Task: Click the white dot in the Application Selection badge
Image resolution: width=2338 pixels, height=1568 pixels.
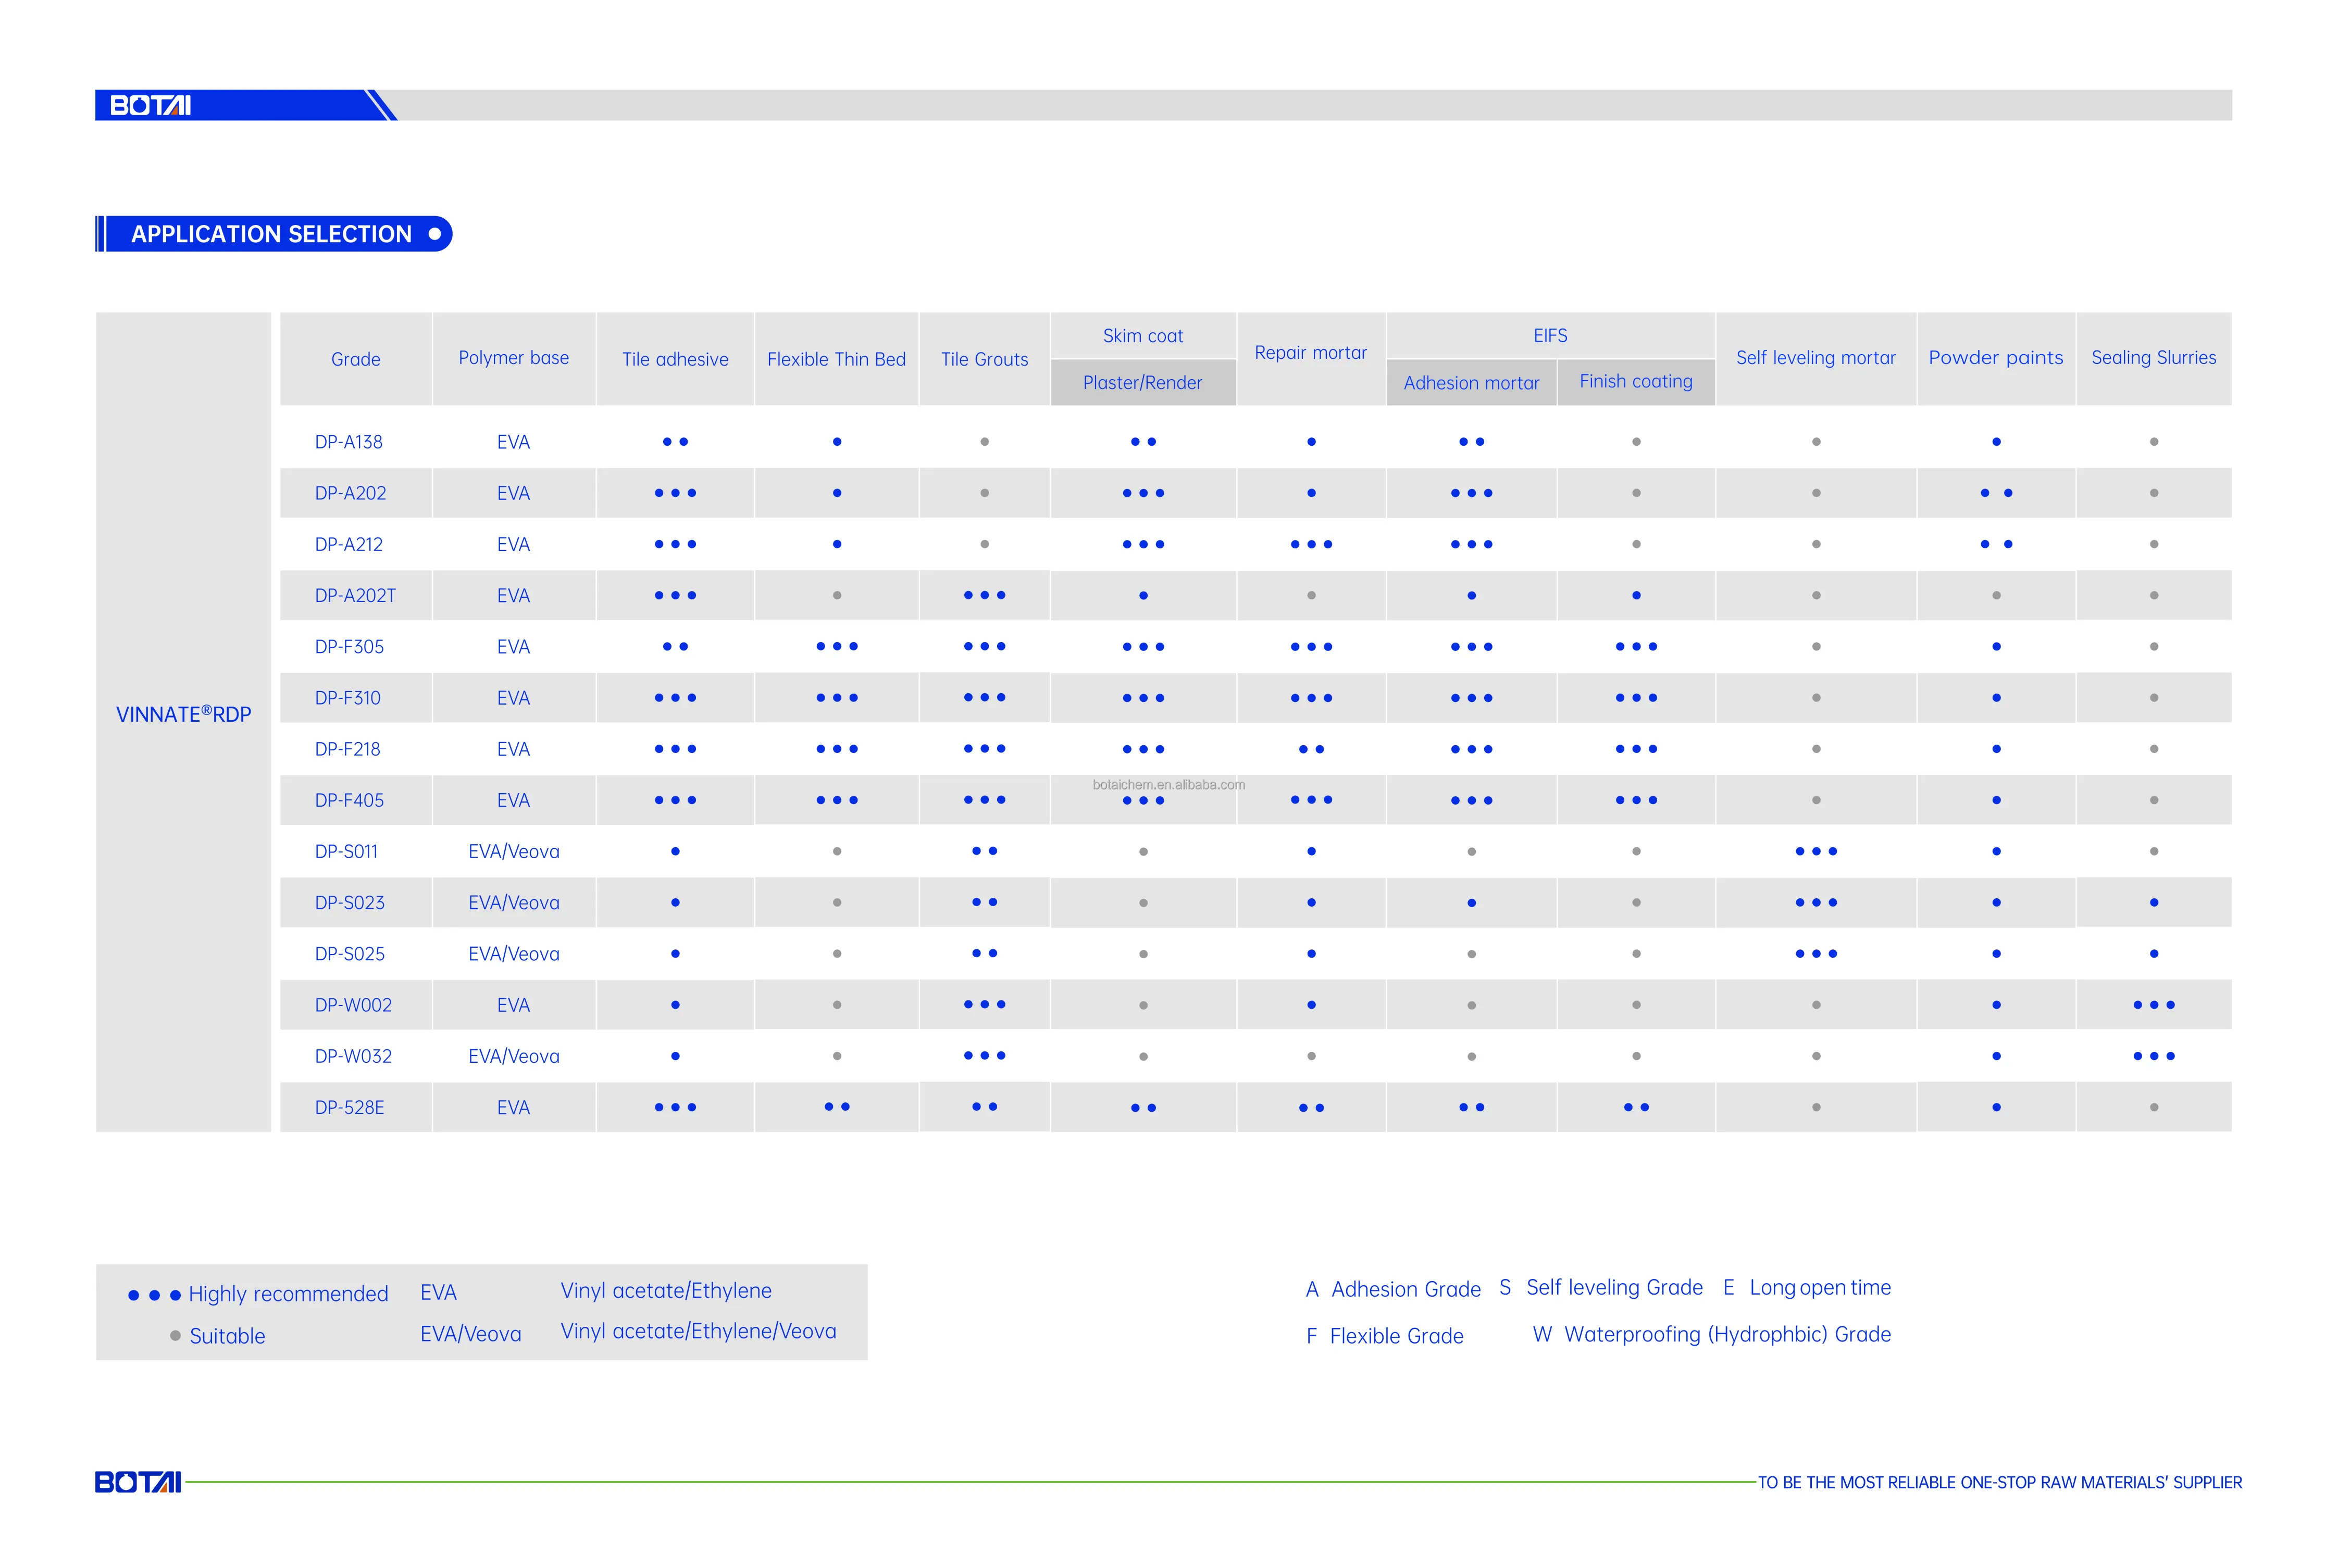Action: click(x=434, y=234)
